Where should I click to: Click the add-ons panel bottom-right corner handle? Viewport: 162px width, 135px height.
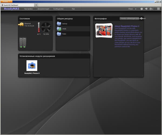tap(89, 76)
